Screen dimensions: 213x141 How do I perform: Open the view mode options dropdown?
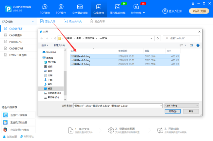pos(185,45)
